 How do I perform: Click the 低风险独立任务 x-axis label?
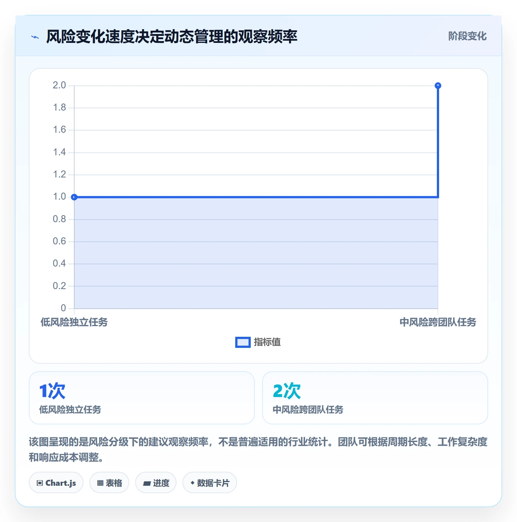(x=74, y=322)
